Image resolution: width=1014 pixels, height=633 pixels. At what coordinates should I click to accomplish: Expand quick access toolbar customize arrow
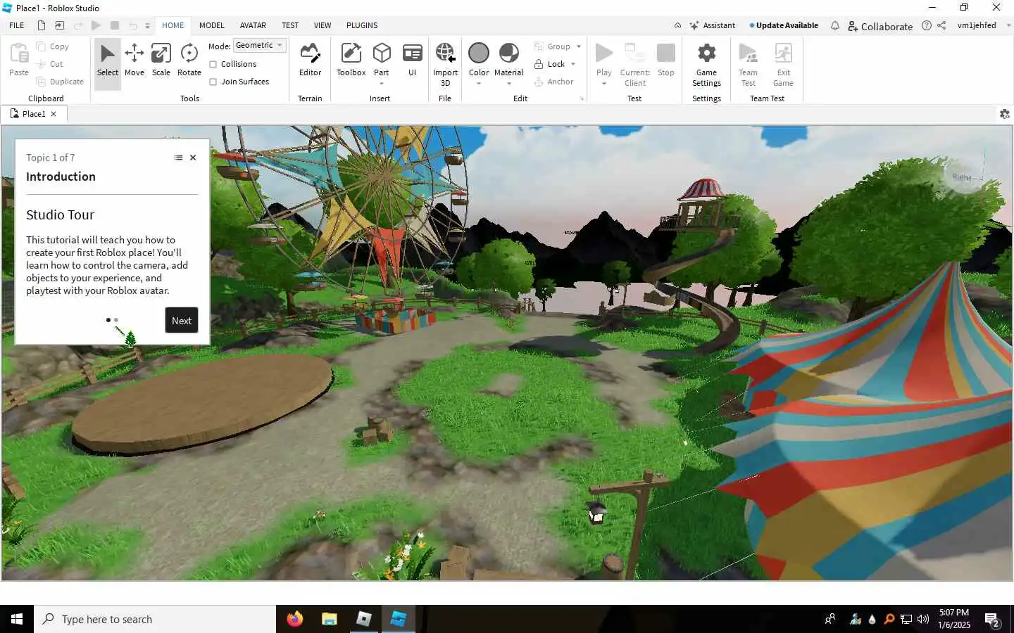click(147, 26)
